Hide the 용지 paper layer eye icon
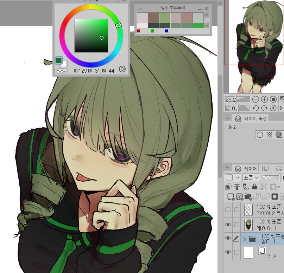This screenshot has width=284, height=273. [228, 252]
